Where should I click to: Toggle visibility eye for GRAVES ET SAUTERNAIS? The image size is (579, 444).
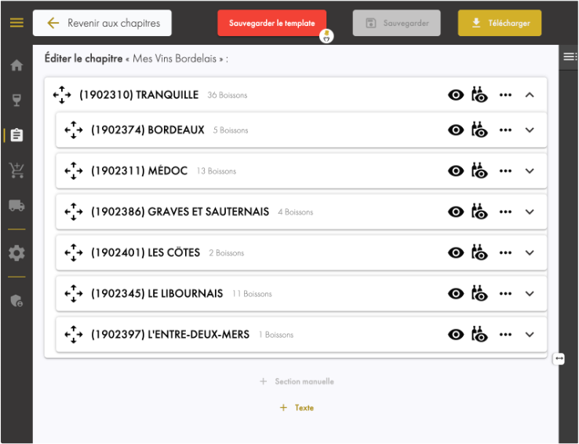click(x=456, y=212)
